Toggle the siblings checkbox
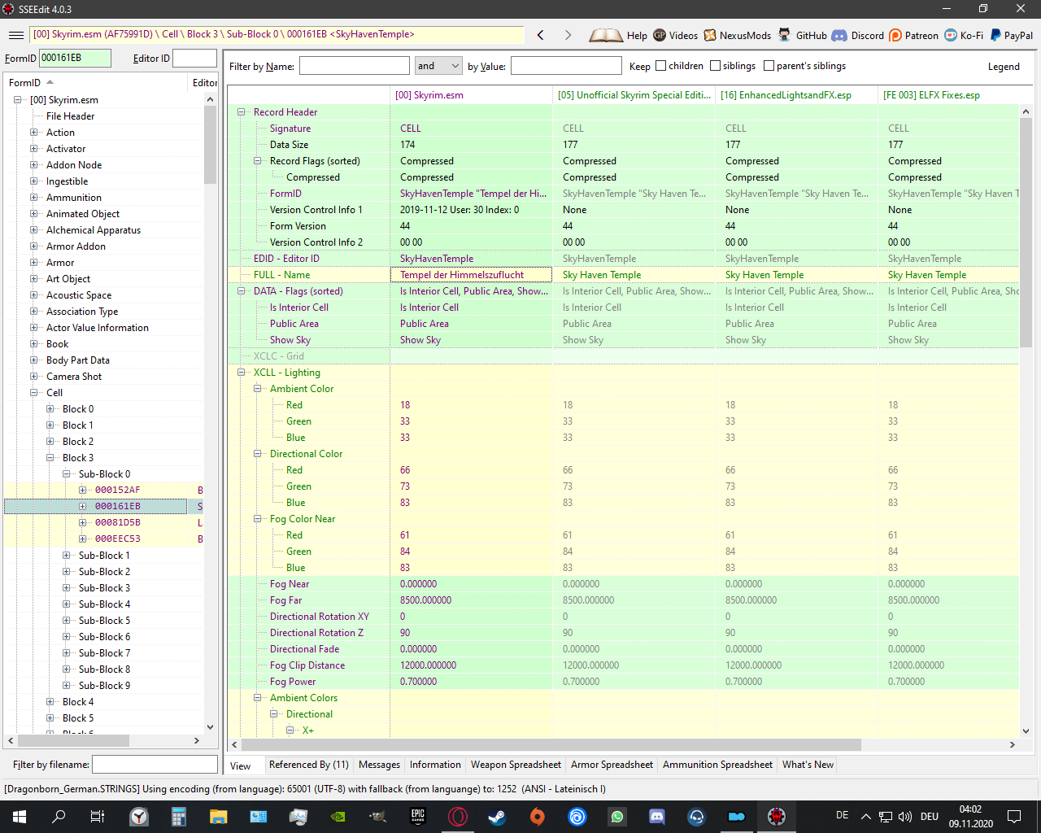 [x=716, y=66]
